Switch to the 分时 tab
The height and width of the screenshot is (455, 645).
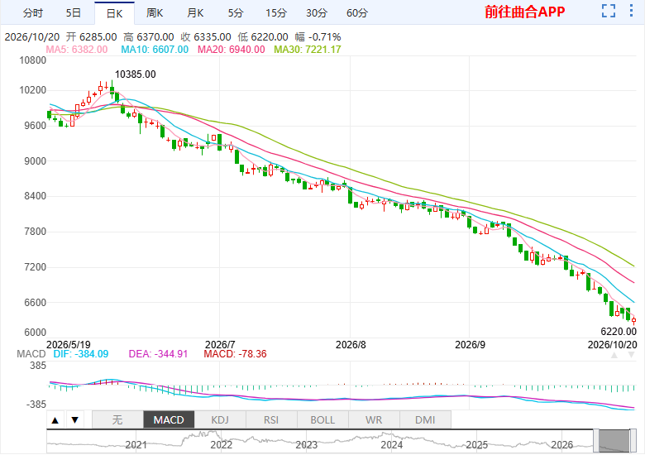pos(33,13)
